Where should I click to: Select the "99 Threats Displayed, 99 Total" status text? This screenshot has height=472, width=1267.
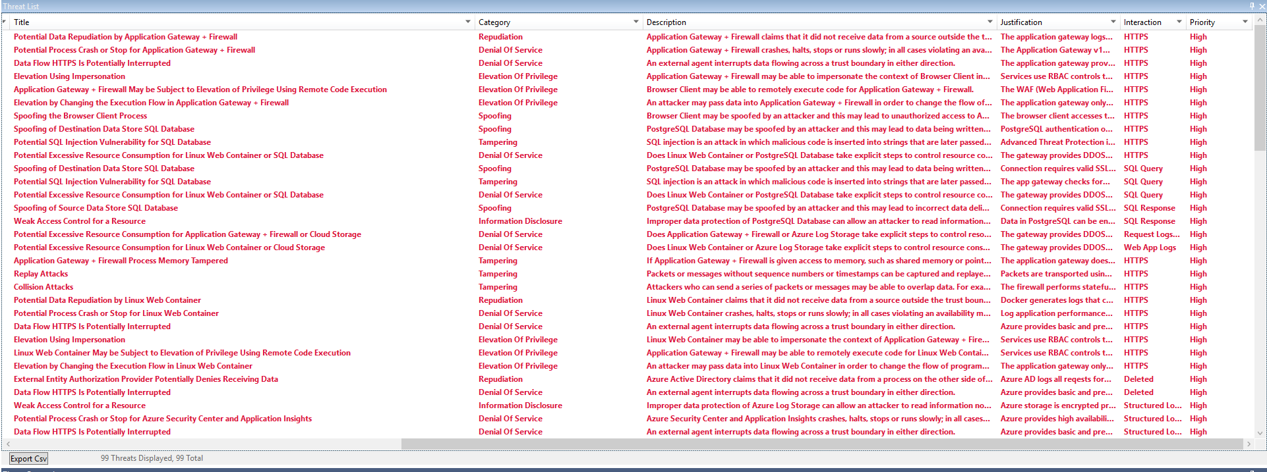(x=152, y=458)
